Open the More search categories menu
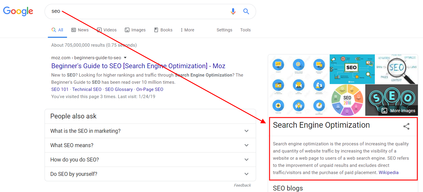The image size is (423, 192). coord(188,30)
